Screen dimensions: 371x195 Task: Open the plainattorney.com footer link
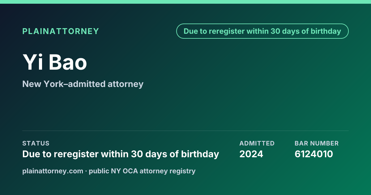point(53,171)
